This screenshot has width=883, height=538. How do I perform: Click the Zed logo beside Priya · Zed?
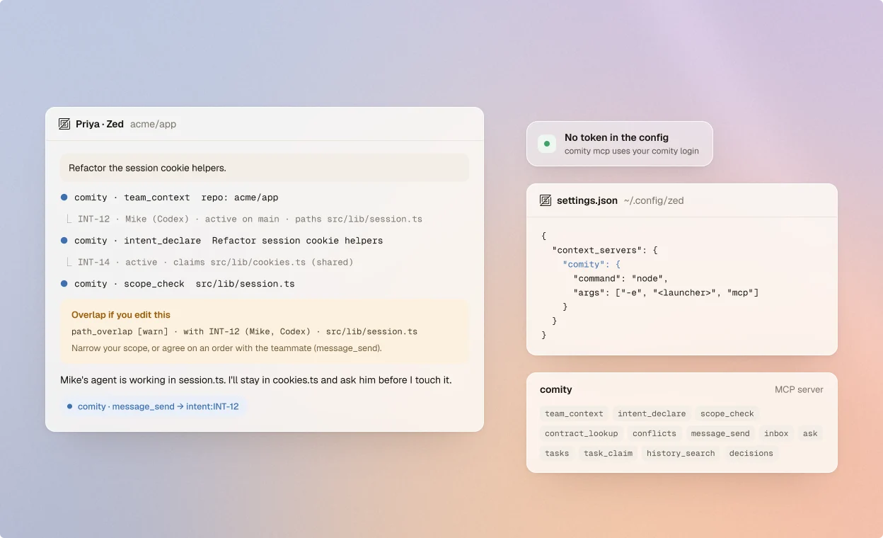click(x=64, y=124)
